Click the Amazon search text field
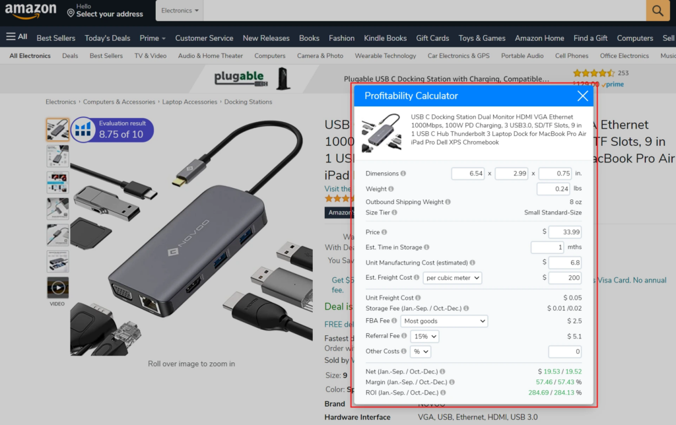 (x=424, y=11)
